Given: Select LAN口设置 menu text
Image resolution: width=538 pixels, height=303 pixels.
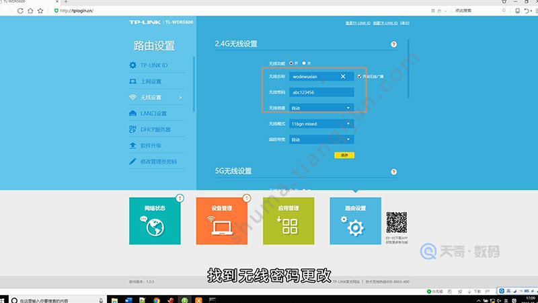Looking at the screenshot, I should pyautogui.click(x=153, y=113).
